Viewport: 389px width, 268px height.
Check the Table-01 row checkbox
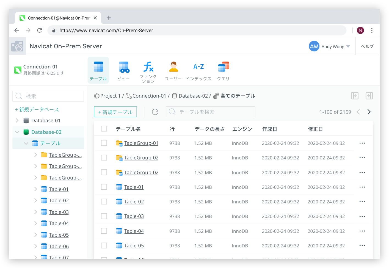pyautogui.click(x=104, y=187)
